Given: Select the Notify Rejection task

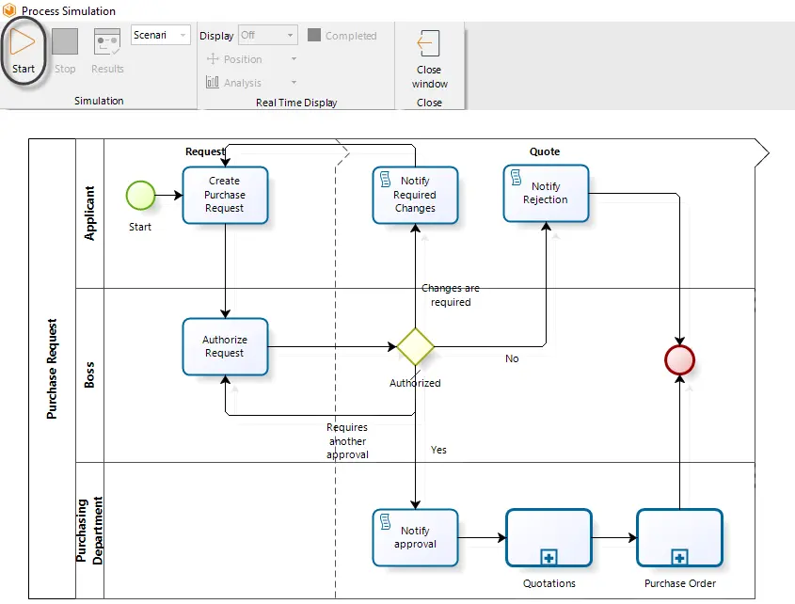Looking at the screenshot, I should [546, 193].
